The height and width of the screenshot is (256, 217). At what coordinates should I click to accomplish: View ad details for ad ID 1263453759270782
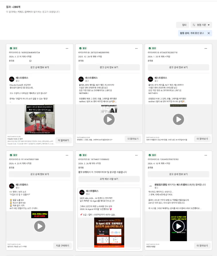pos(178,174)
